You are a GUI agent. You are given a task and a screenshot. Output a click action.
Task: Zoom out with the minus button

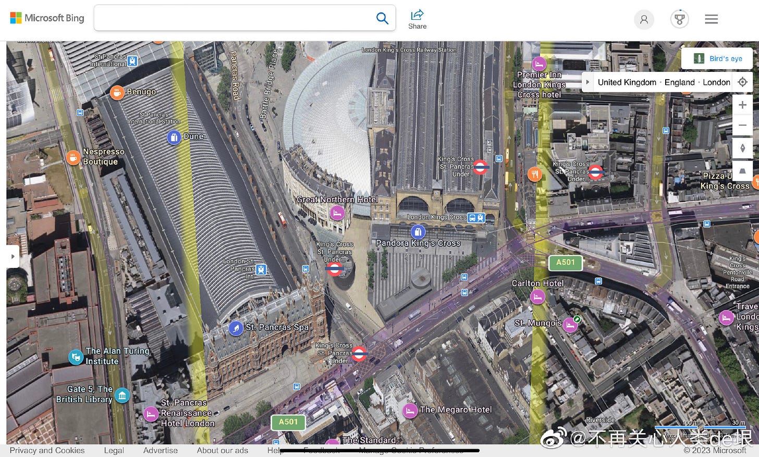[743, 126]
